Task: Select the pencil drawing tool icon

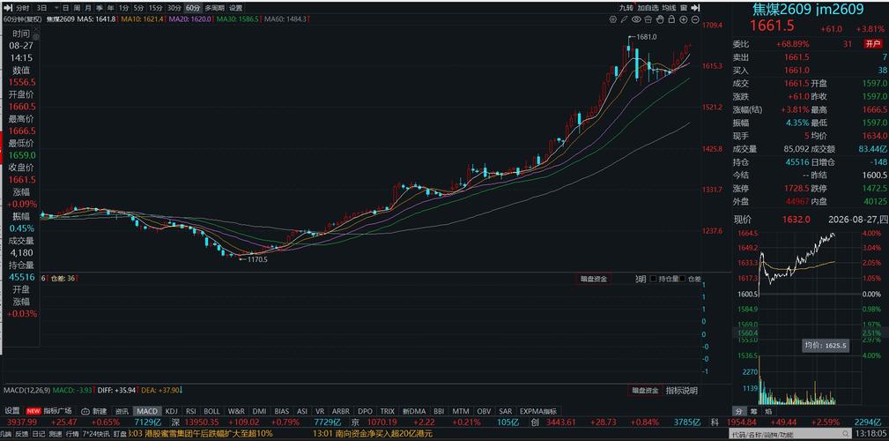Action: [x=625, y=19]
